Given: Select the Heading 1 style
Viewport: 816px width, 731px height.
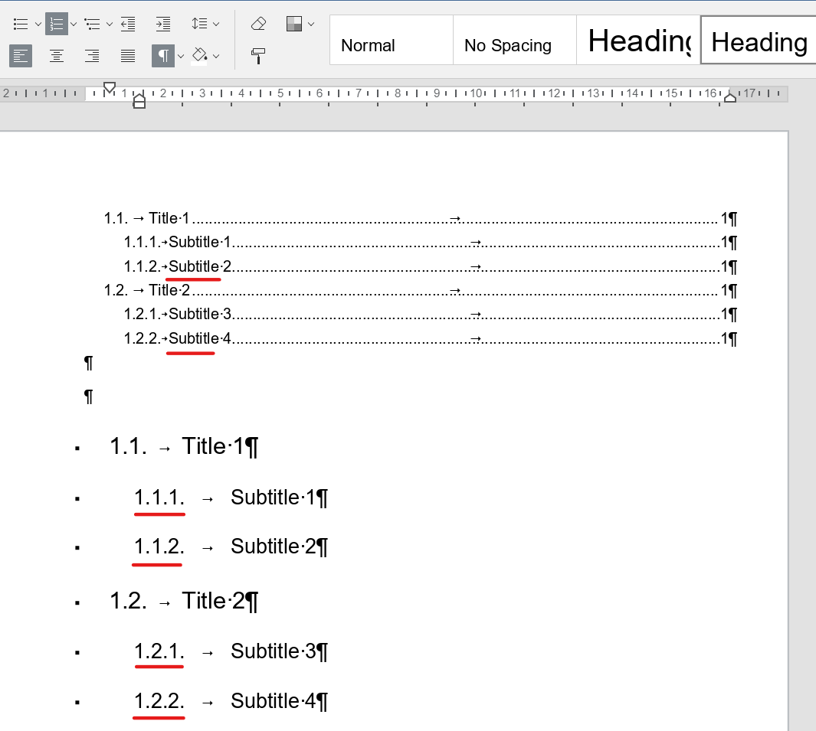Looking at the screenshot, I should [638, 41].
